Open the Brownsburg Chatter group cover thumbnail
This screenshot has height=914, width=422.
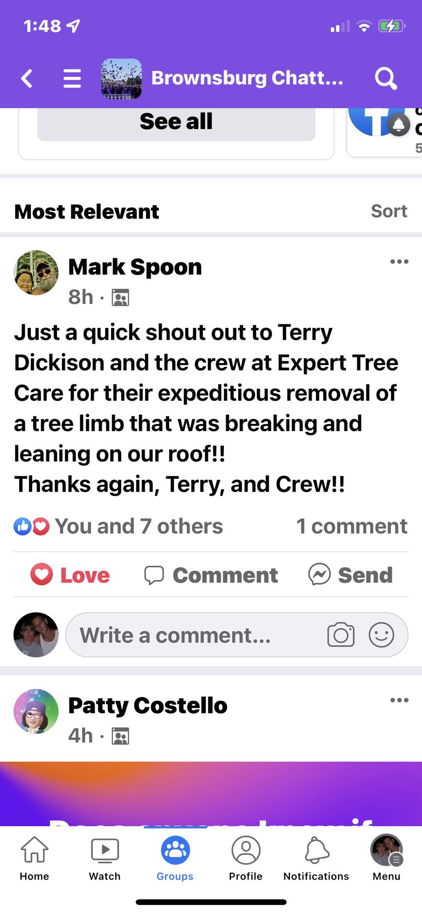point(121,79)
